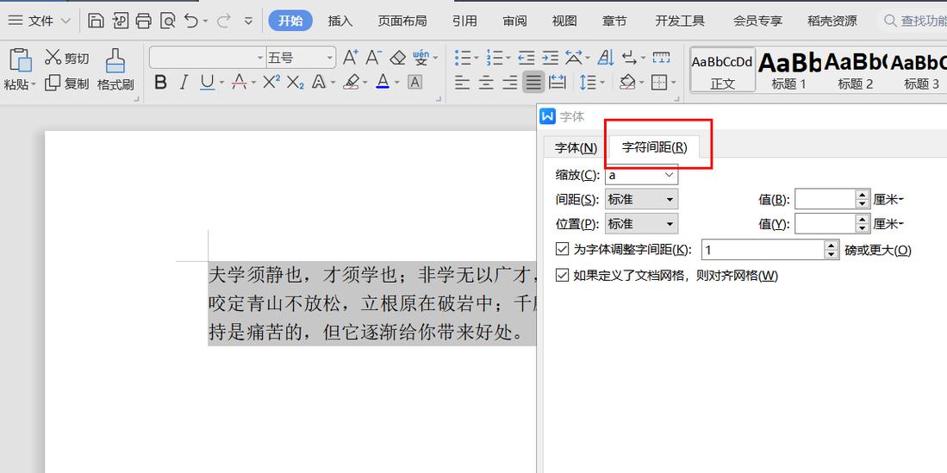Apply Italic formatting to selected text

point(184,83)
